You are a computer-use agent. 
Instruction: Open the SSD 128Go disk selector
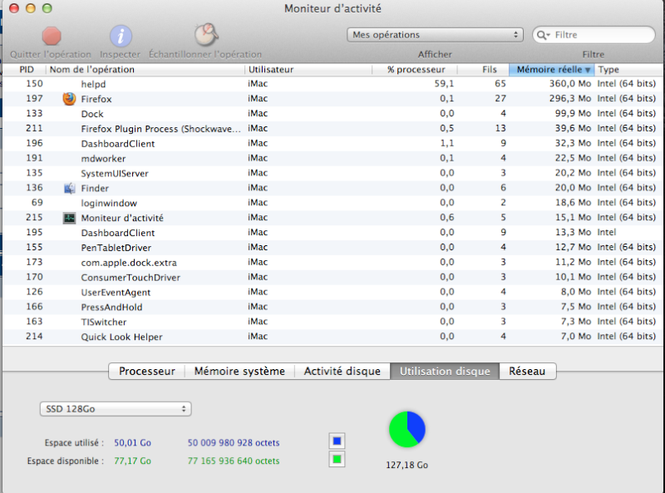coord(116,409)
